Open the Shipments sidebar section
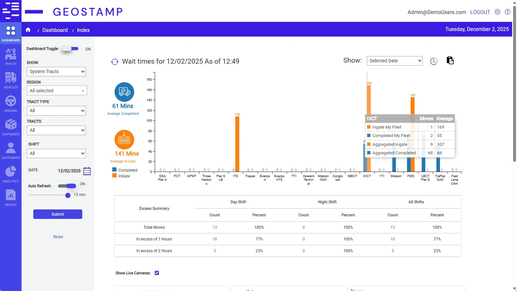Image resolution: width=517 pixels, height=291 pixels. (x=11, y=127)
